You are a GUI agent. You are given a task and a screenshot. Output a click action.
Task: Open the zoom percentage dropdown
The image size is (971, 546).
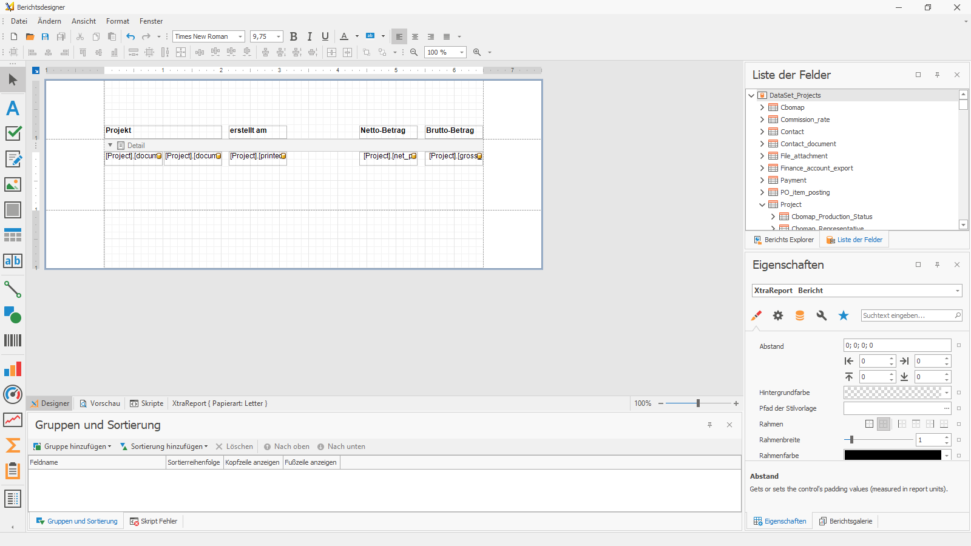[462, 52]
